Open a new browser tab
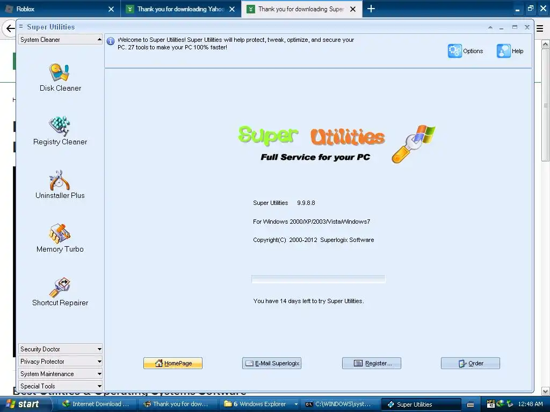This screenshot has height=412, width=550. click(x=371, y=9)
